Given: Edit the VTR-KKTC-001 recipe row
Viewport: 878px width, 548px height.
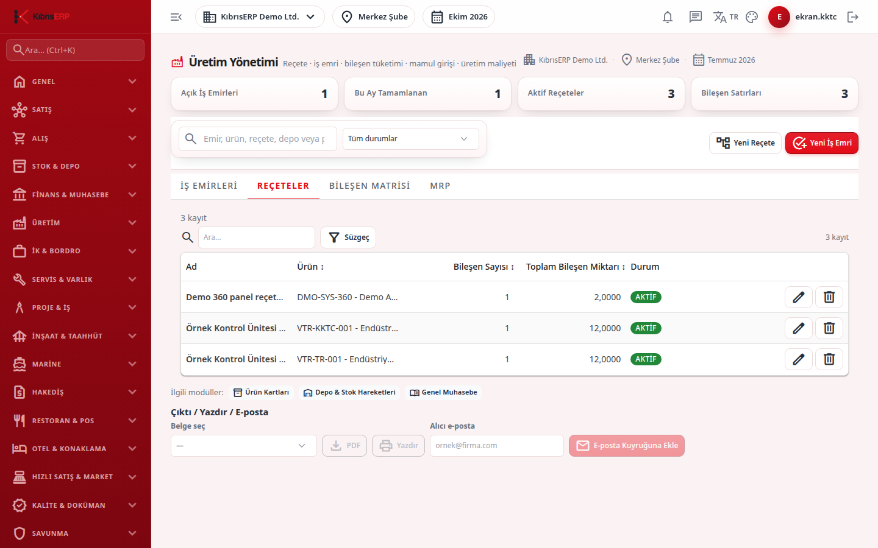Looking at the screenshot, I should [x=799, y=328].
